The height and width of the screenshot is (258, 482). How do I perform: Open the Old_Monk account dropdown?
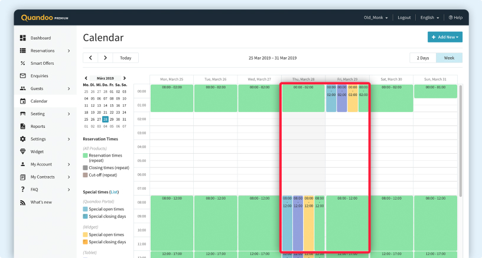376,18
